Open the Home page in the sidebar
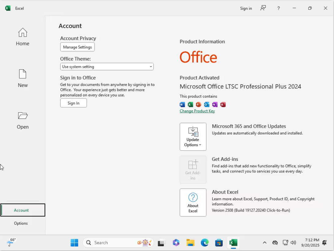Viewport: 334px width, 251px height. tap(23, 37)
